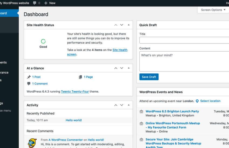Click the Save Draft button
Viewport: 229px width, 148px height.
[x=149, y=77]
